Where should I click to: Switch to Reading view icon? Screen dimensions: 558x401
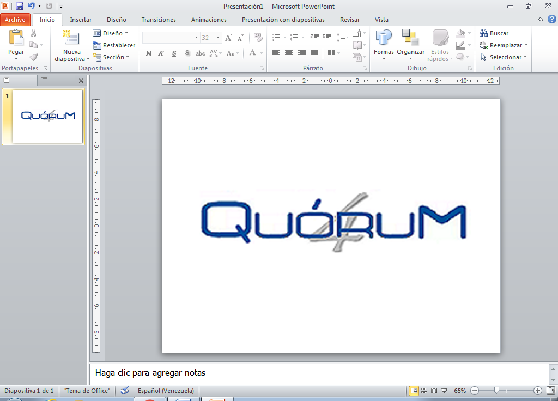click(x=434, y=391)
